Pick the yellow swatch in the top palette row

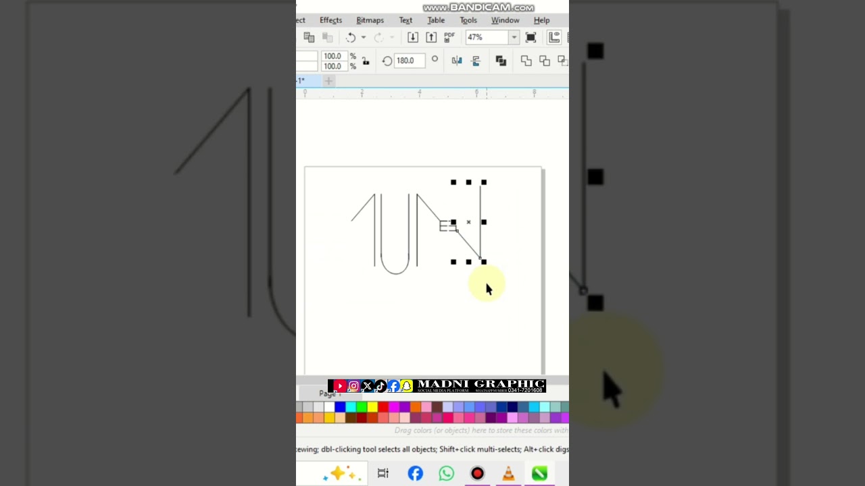(372, 407)
